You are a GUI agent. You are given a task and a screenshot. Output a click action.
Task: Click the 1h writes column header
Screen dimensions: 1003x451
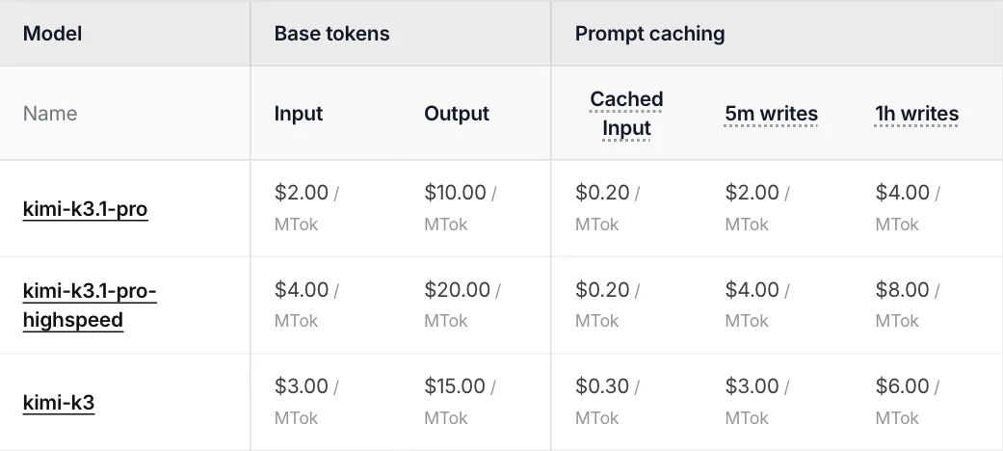[916, 113]
